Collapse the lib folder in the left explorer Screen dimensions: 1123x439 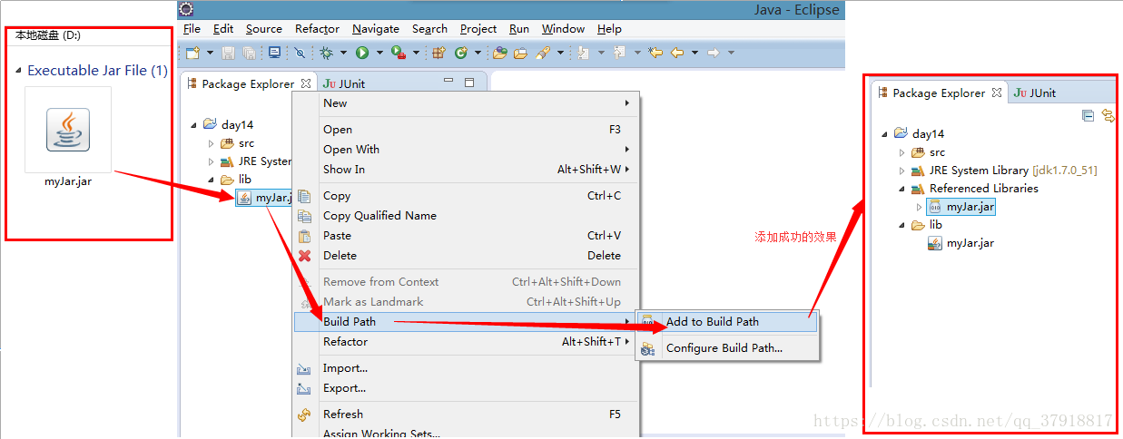pos(212,180)
